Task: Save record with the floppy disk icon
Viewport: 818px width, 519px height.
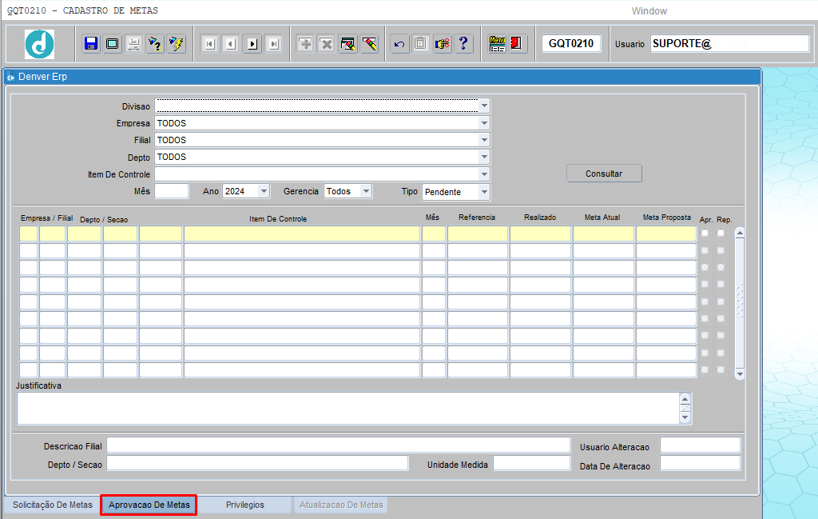Action: [91, 44]
